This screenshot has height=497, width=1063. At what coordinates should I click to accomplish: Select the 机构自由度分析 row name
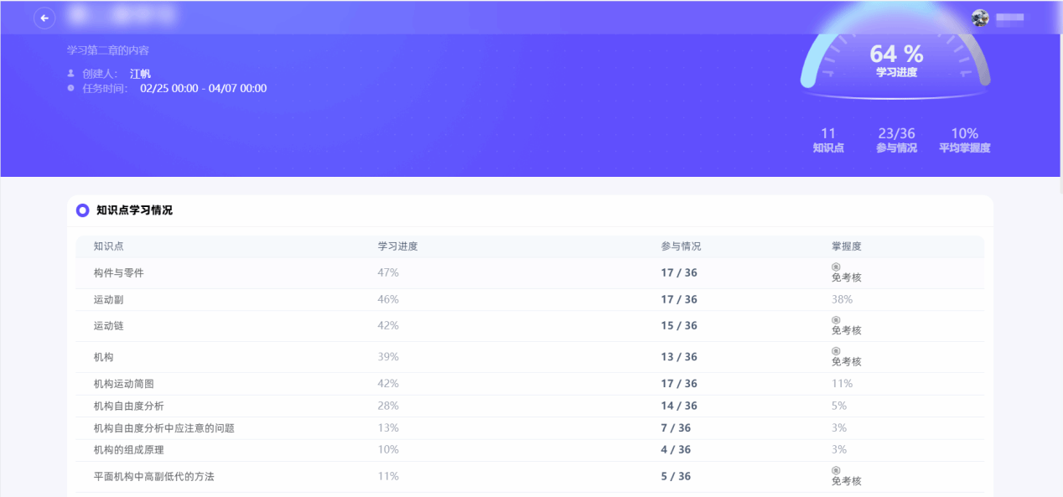coord(129,406)
